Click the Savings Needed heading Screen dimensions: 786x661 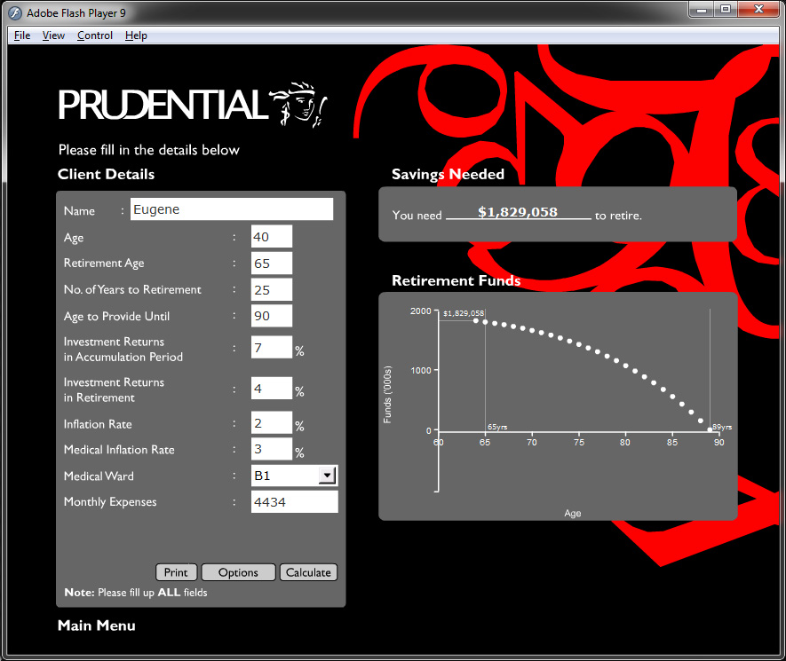click(x=448, y=174)
